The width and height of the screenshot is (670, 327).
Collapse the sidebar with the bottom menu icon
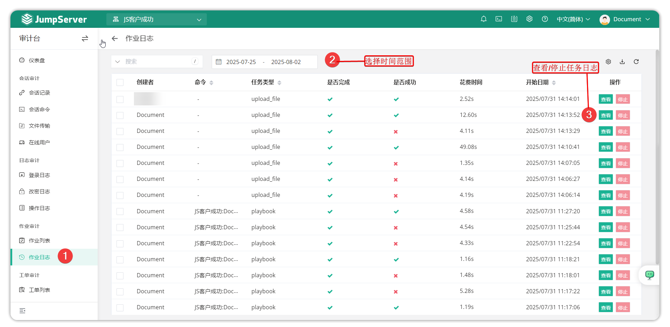22,311
